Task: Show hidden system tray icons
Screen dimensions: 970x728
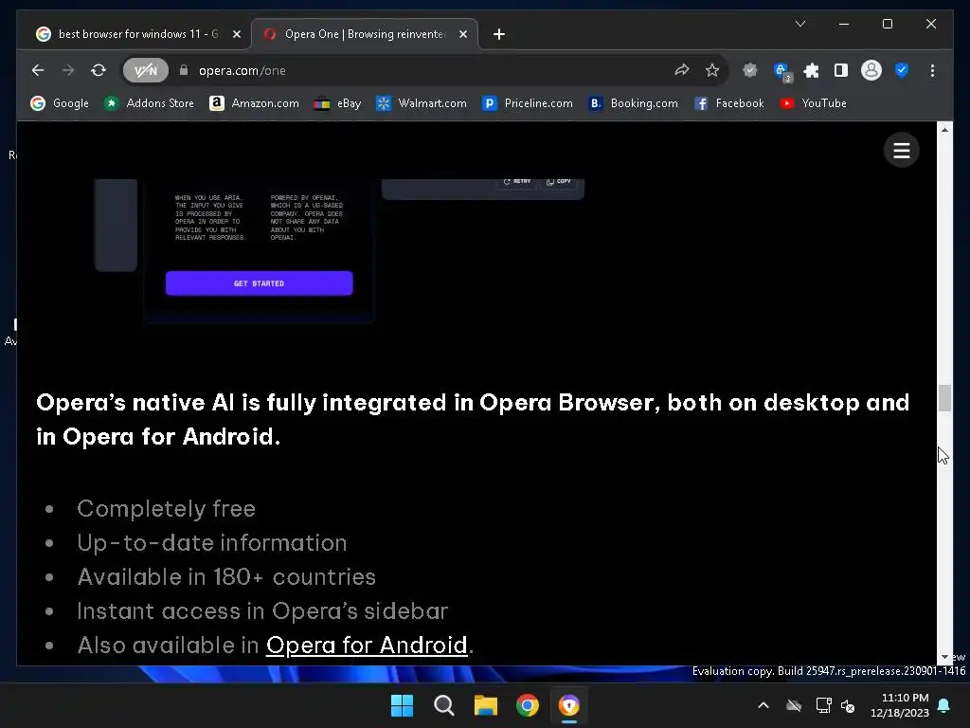Action: pyautogui.click(x=763, y=705)
